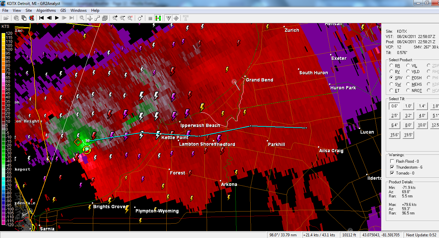Image resolution: width=439 pixels, height=238 pixels.
Task: Select the POSH product radio button
Action: pos(408,78)
